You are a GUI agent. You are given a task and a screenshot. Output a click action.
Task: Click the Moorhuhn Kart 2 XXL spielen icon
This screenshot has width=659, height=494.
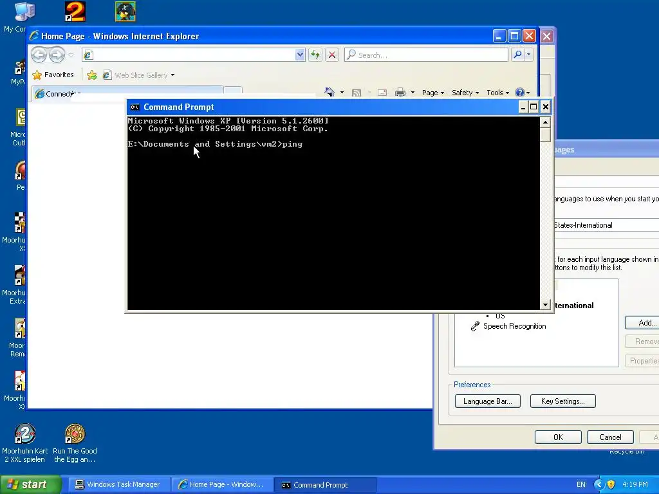(25, 443)
